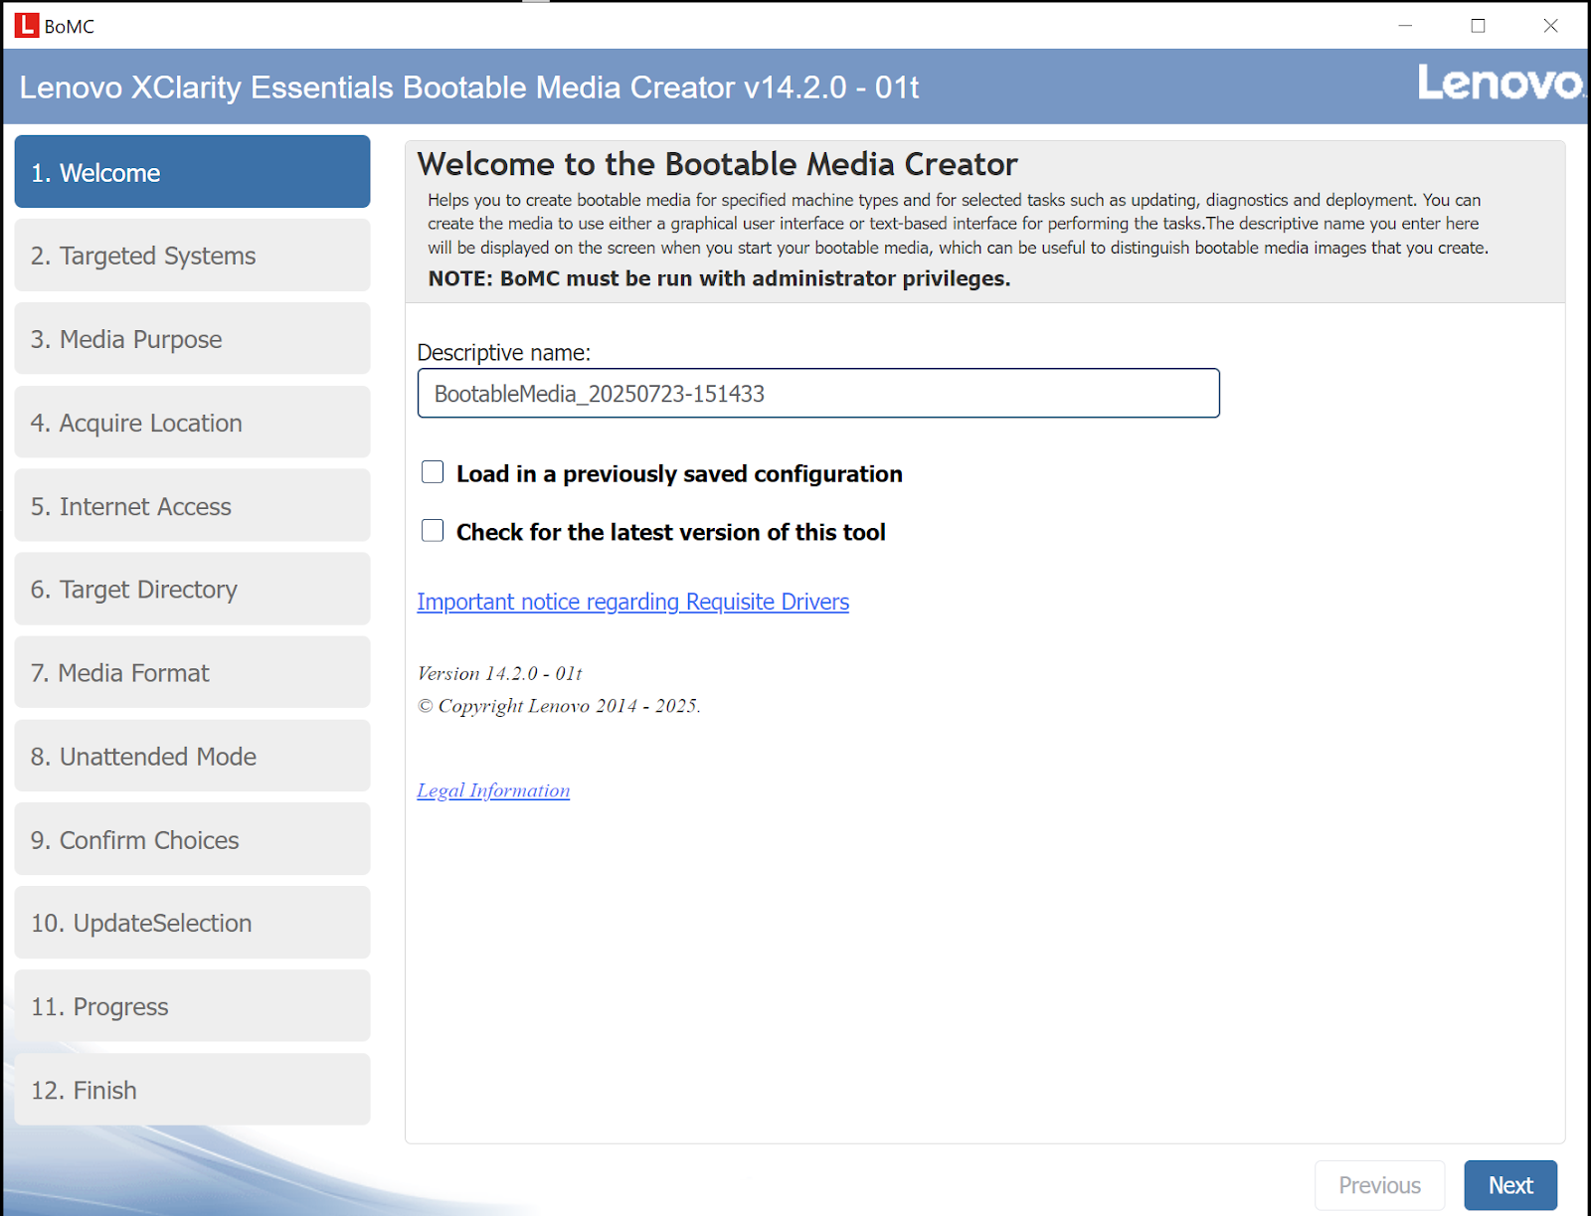
Task: Enable Load in a previously saved configuration
Action: [x=433, y=472]
